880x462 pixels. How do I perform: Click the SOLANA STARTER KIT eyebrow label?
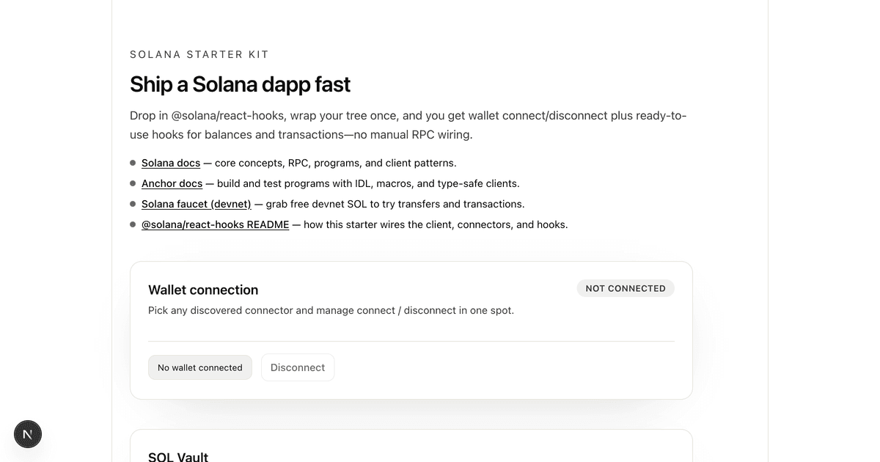coord(199,54)
